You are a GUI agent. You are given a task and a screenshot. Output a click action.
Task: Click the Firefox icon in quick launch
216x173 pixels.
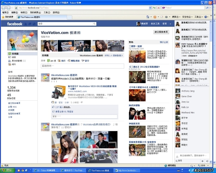pyautogui.click(x=19, y=170)
